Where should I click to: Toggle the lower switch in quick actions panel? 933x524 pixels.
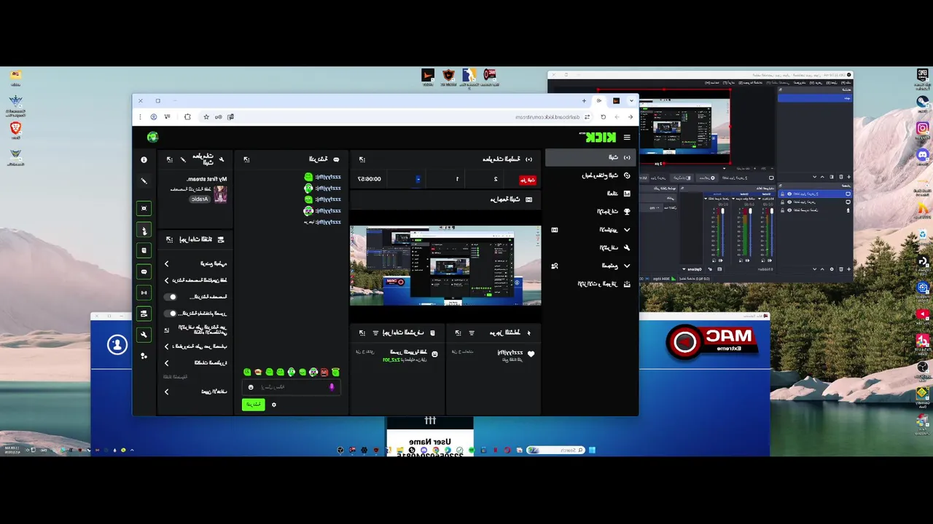coord(171,314)
